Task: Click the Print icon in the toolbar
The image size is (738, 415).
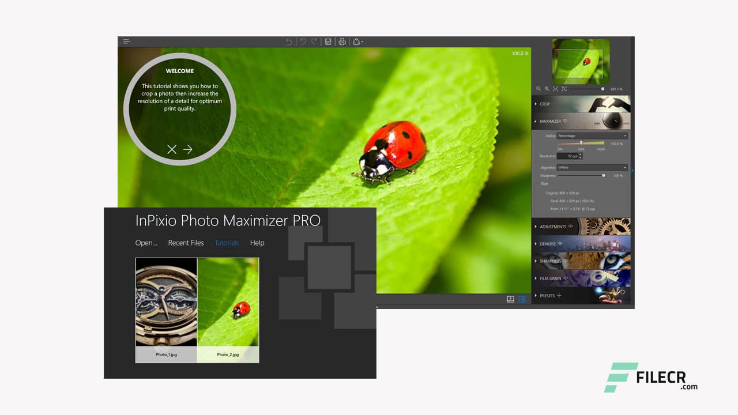Action: point(341,41)
